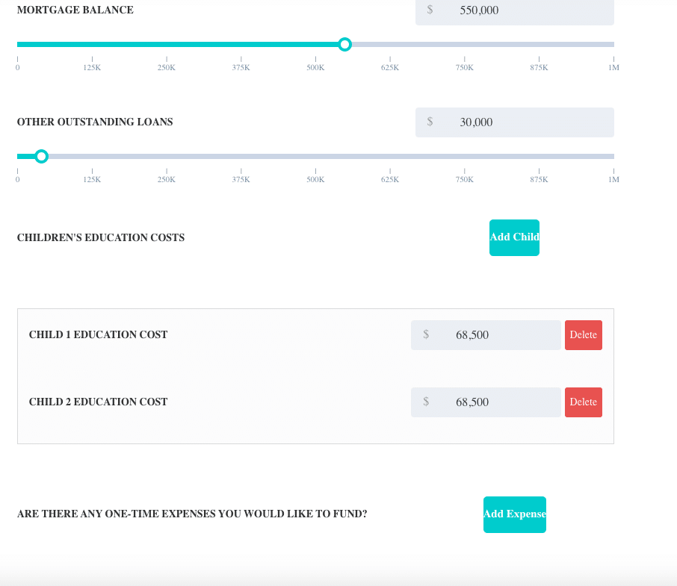Set other loans slider at 875K tick
This screenshot has width=677, height=586.
539,156
